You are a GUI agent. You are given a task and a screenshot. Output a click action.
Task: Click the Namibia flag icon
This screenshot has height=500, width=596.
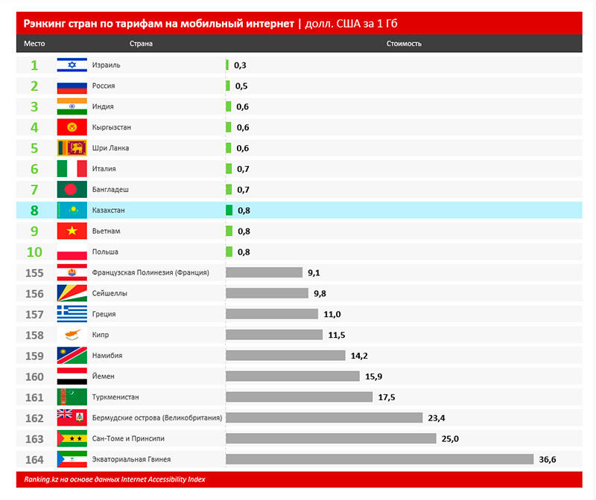pyautogui.click(x=72, y=356)
